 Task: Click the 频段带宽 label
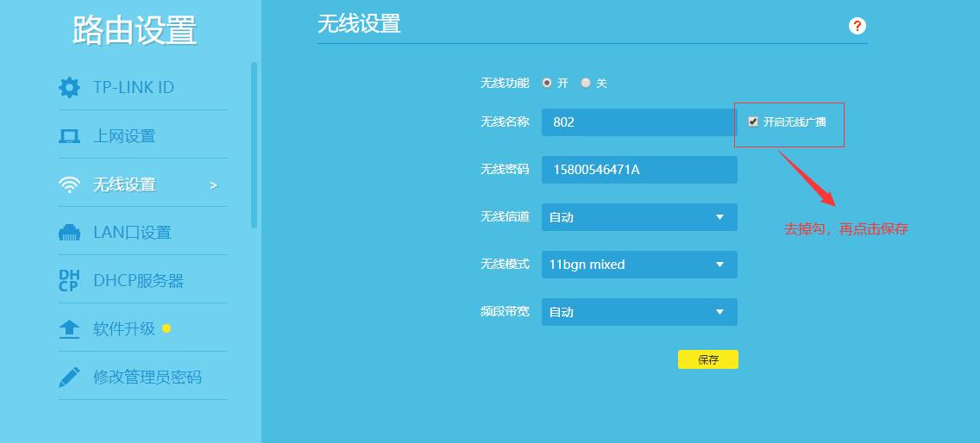coord(505,311)
